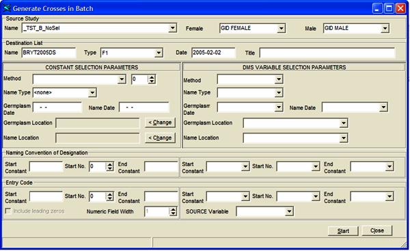The width and height of the screenshot is (410, 251).
Task: Click Entry Code constant Start Constant field
Action: coord(46,196)
